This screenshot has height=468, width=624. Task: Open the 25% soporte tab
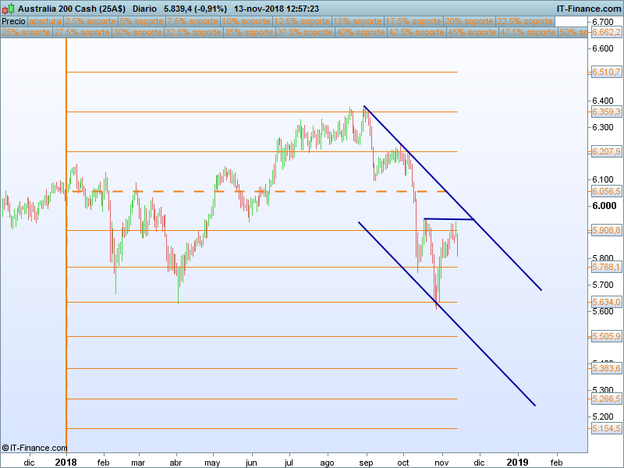coord(27,32)
